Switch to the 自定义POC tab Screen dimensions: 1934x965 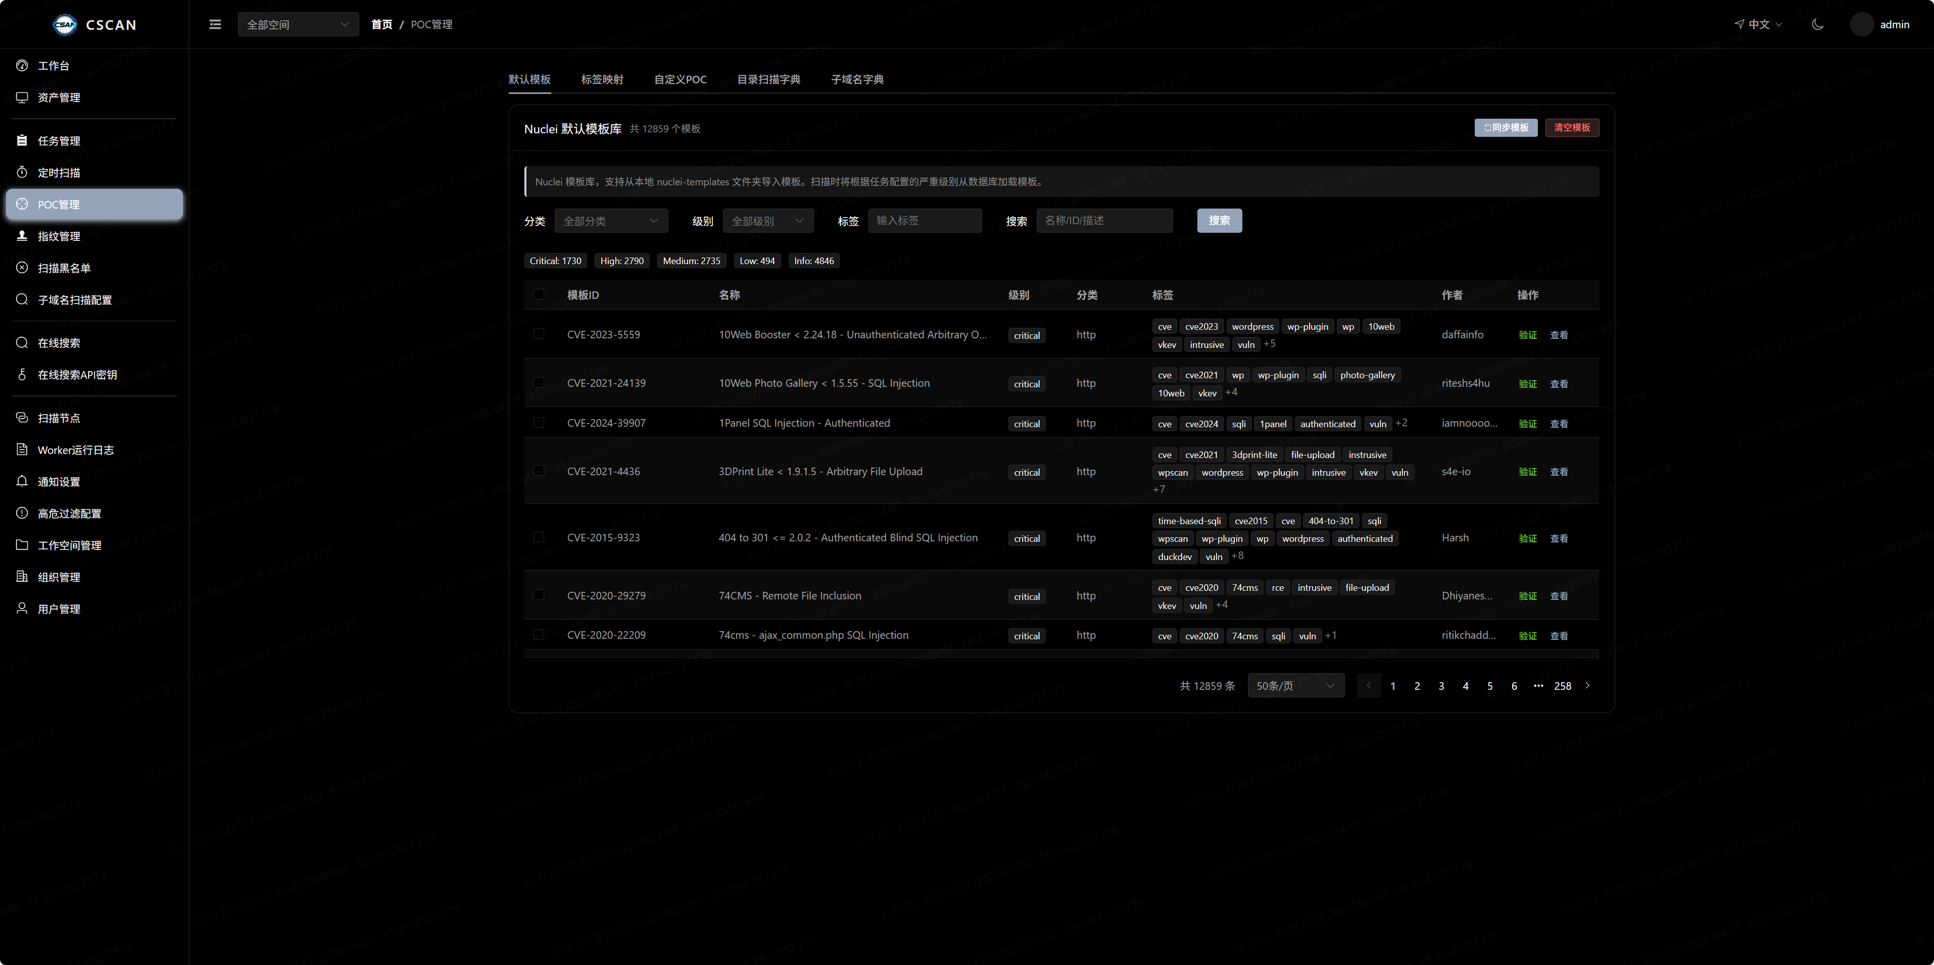[x=680, y=80]
